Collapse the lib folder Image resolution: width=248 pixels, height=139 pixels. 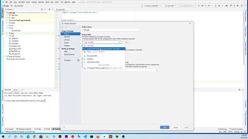(7, 28)
